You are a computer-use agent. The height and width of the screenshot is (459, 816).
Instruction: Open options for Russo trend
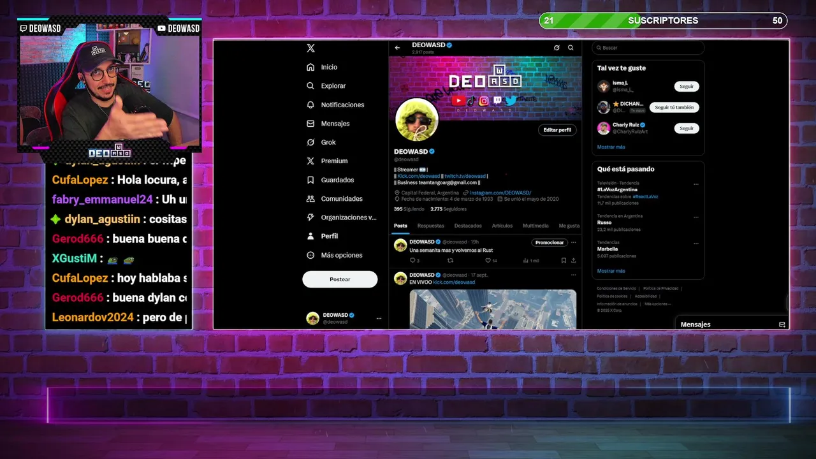pos(696,219)
